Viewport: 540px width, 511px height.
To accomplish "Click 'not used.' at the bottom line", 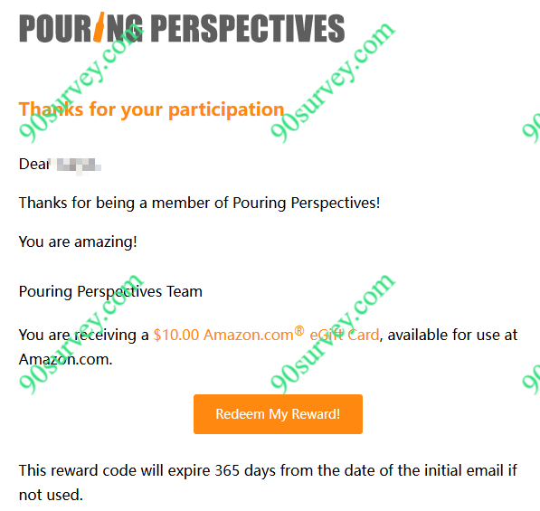I will coord(51,495).
